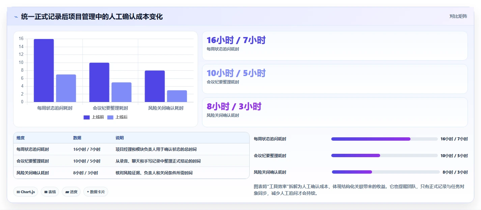Click the 说明 table column header
This screenshot has height=210, width=481.
(x=120, y=138)
